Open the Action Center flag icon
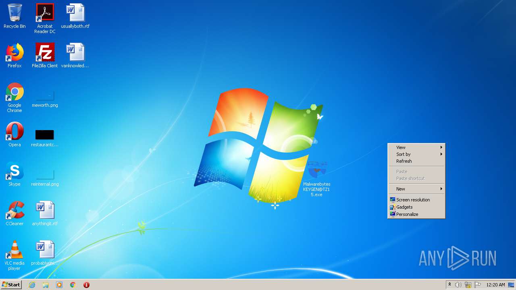This screenshot has height=290, width=516. (x=478, y=285)
